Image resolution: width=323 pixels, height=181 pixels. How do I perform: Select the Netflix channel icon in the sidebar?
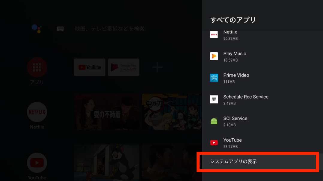37,112
